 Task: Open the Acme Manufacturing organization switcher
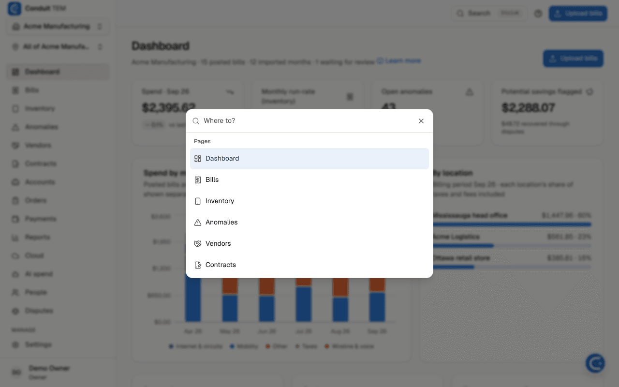click(58, 27)
